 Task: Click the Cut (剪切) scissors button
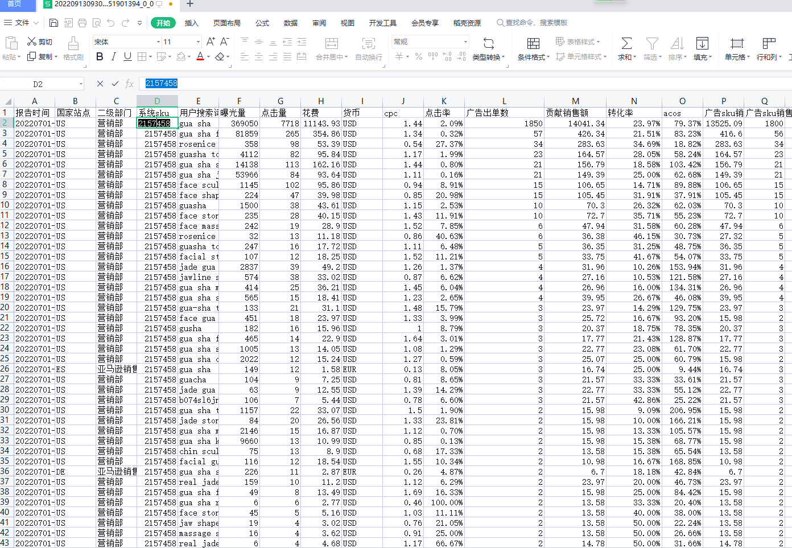pyautogui.click(x=40, y=42)
